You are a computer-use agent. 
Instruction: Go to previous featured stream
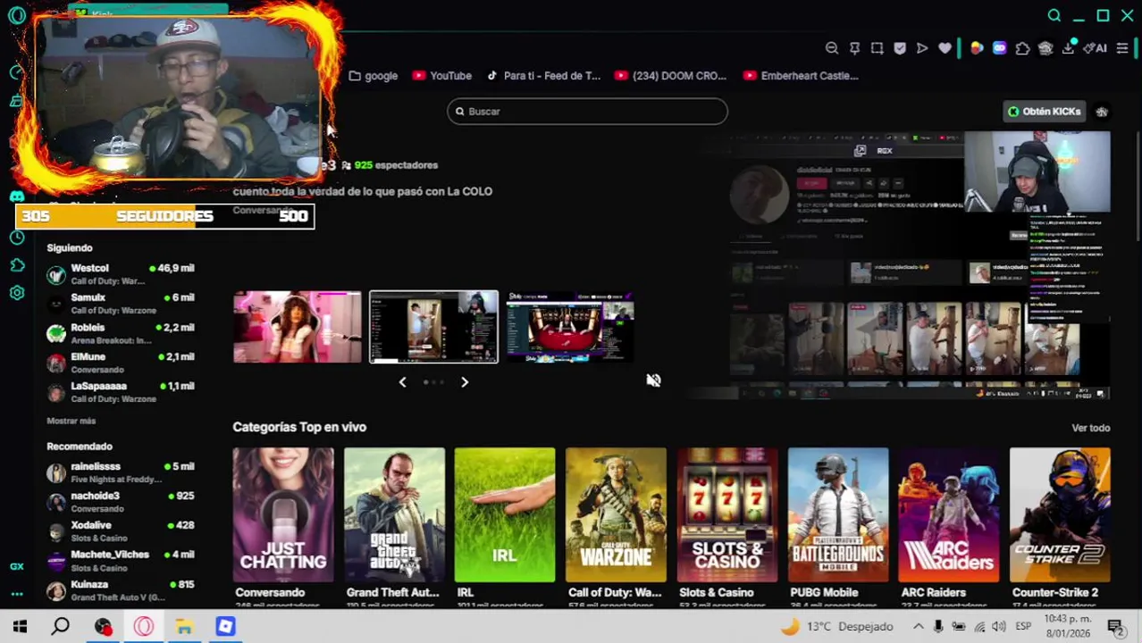point(402,382)
